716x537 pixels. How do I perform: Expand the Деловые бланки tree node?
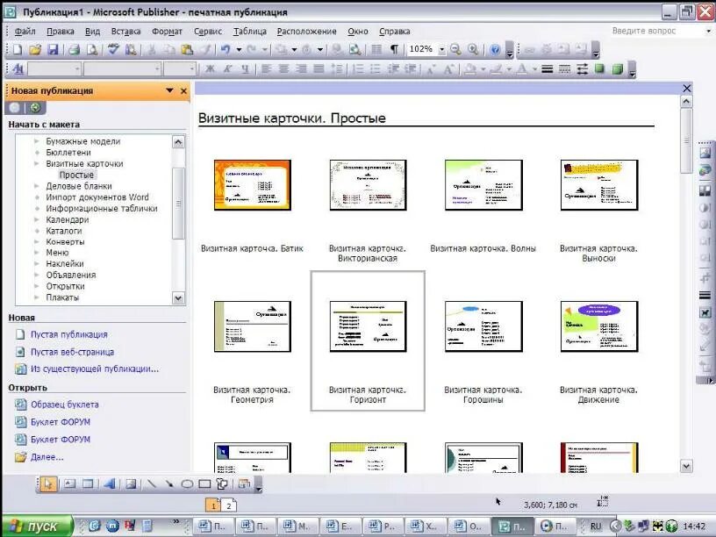tap(37, 186)
